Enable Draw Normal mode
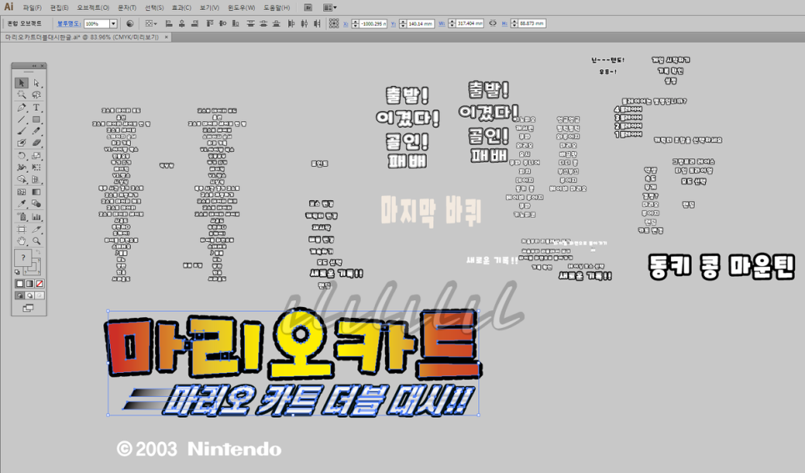Viewport: 805px width, 473px height. click(x=19, y=295)
